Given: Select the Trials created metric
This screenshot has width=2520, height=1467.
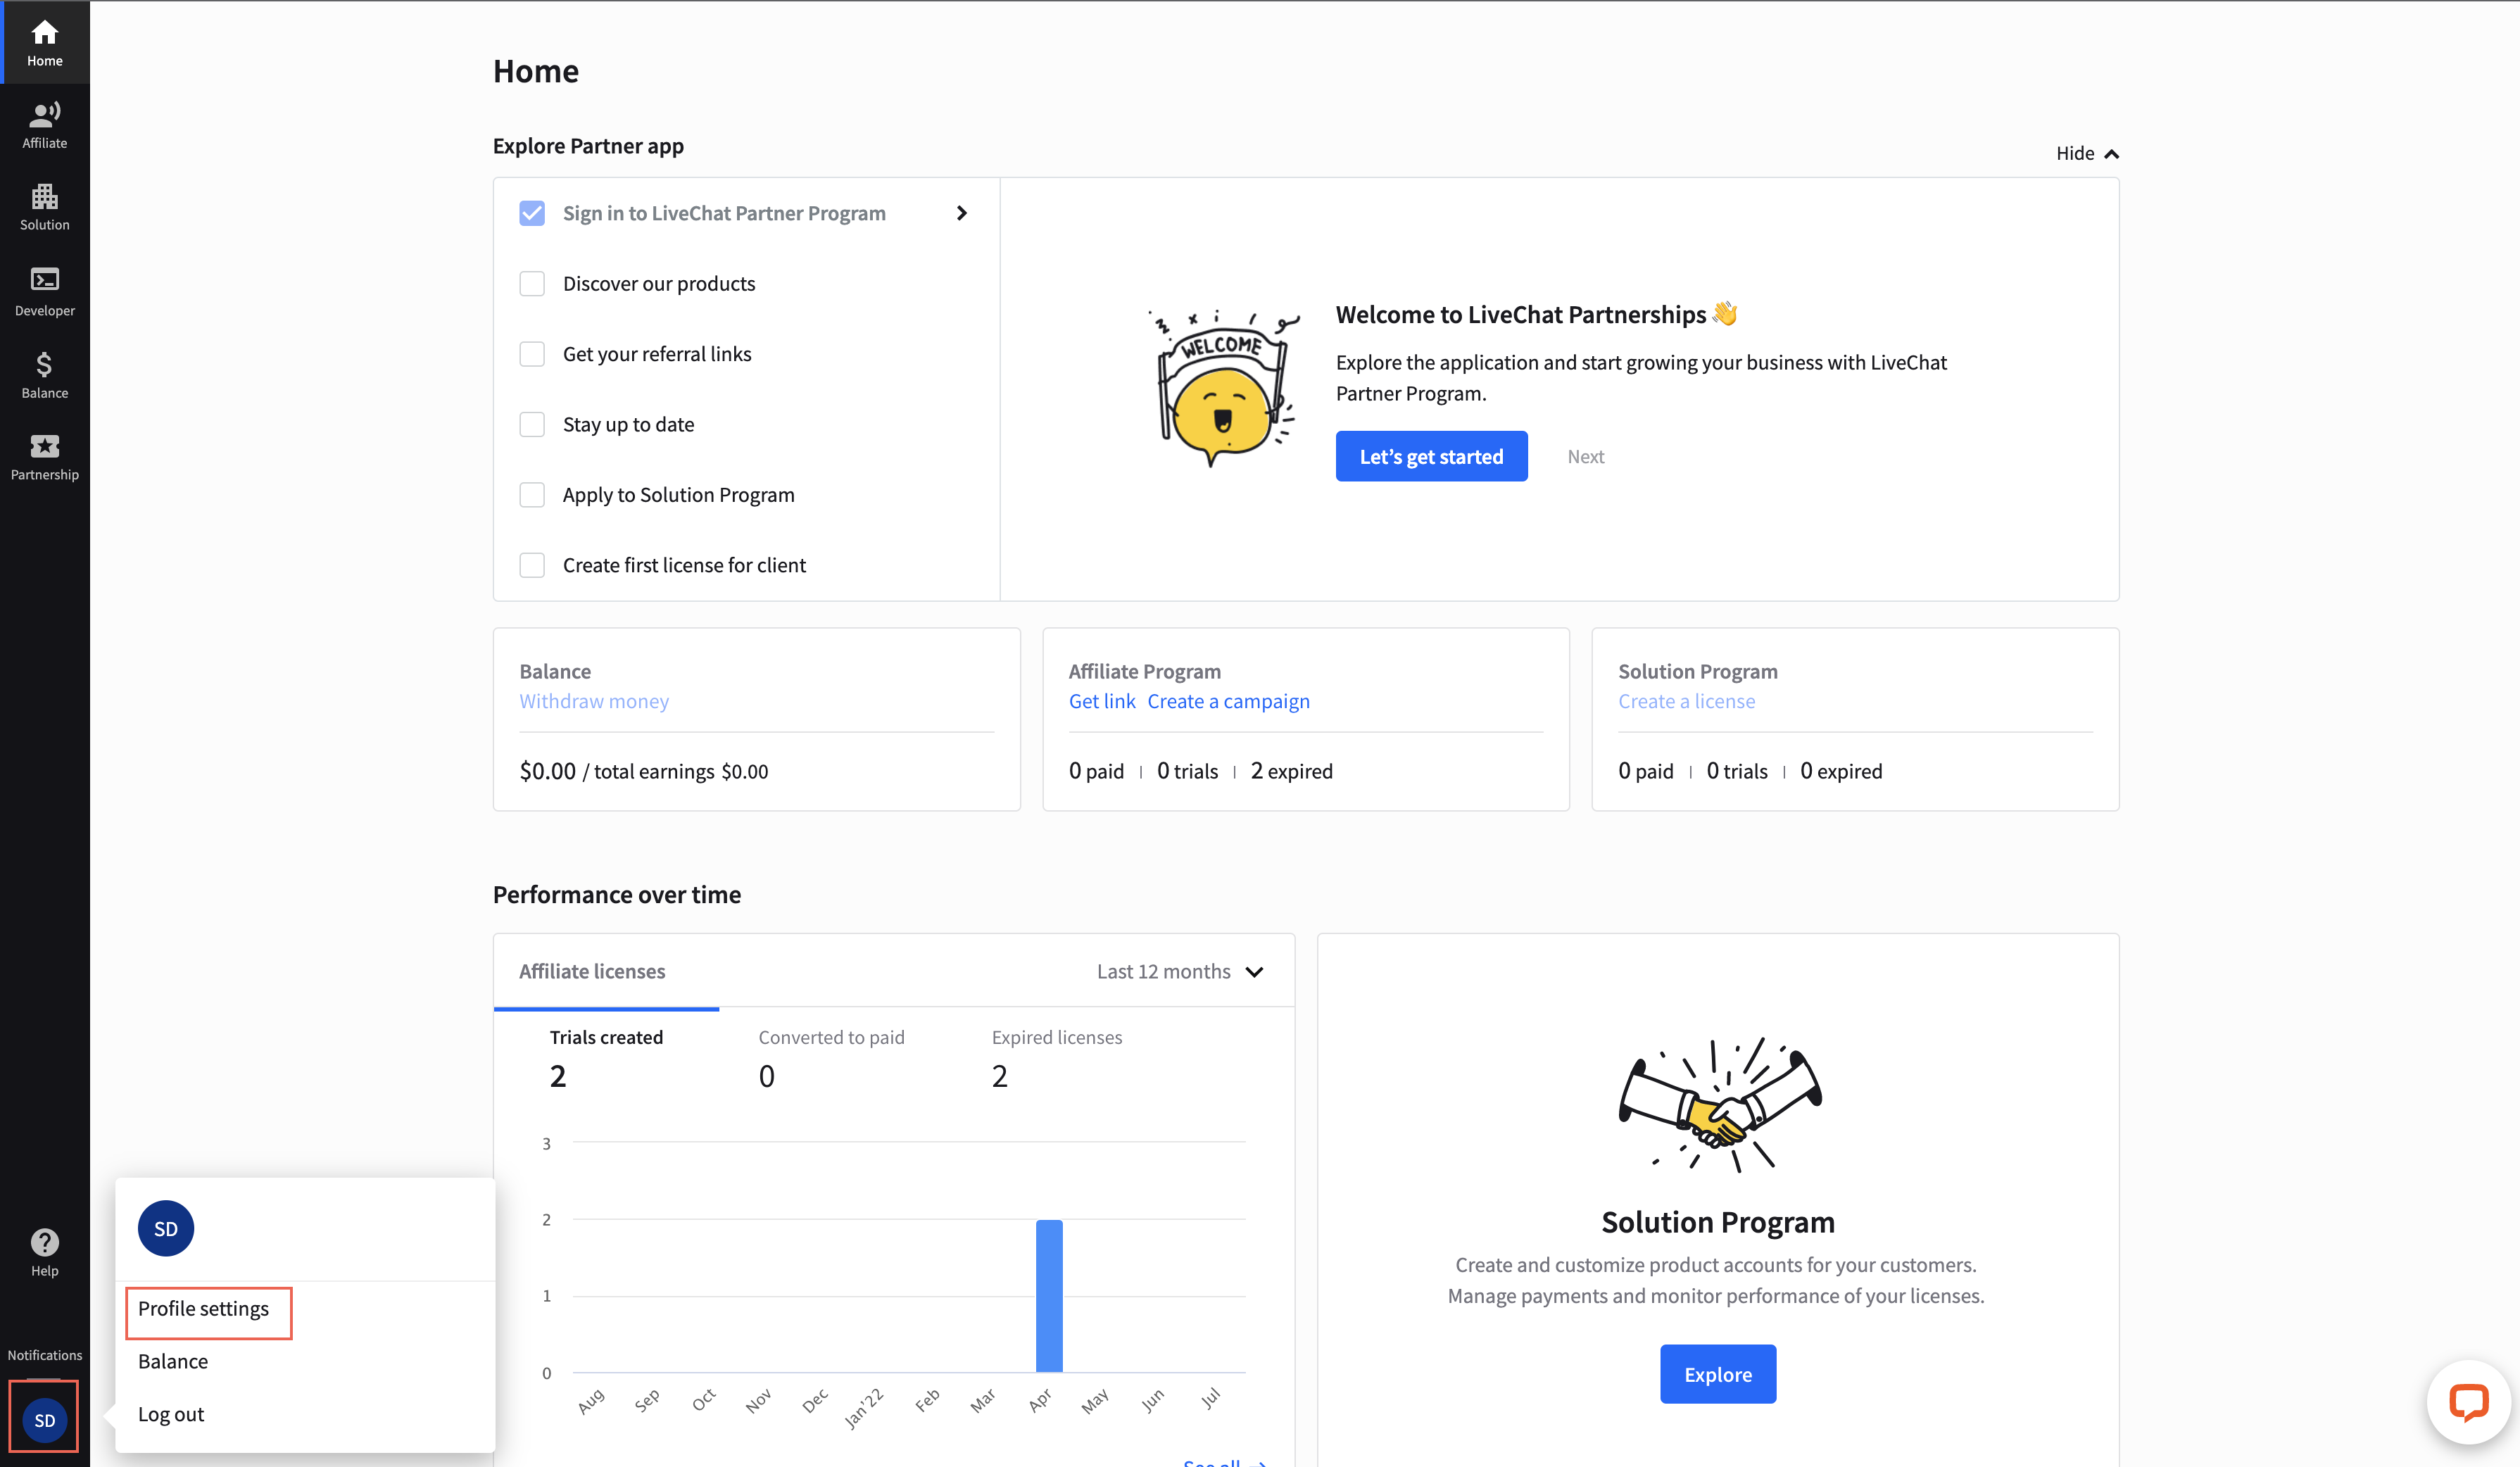Looking at the screenshot, I should [606, 1059].
